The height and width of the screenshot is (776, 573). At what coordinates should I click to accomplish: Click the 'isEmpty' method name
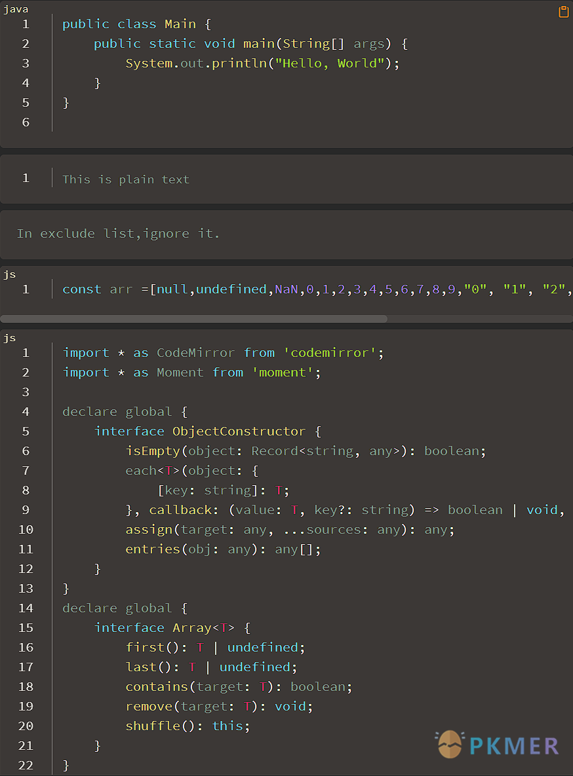pyautogui.click(x=153, y=451)
